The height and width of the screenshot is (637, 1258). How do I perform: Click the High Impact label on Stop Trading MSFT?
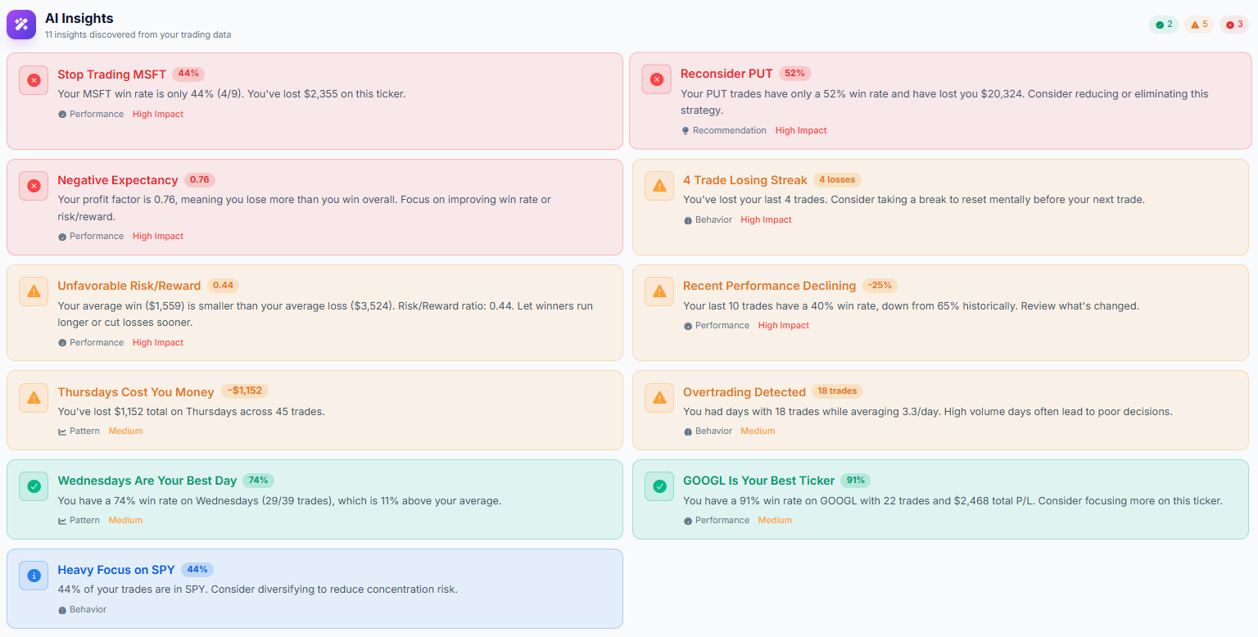point(157,114)
